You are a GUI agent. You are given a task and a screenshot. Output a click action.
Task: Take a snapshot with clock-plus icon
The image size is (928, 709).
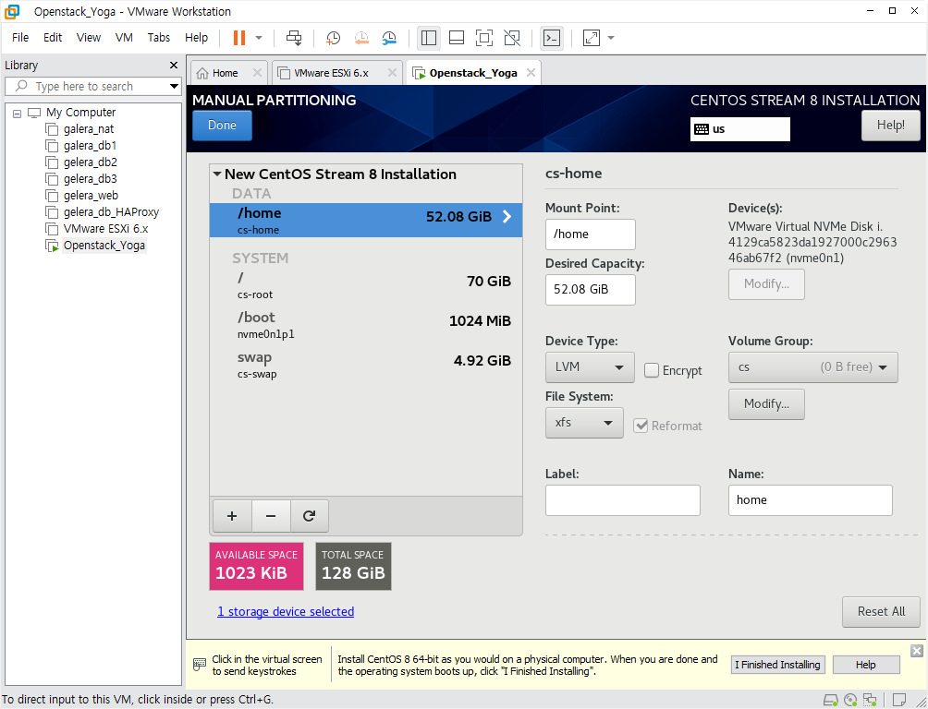coord(333,38)
